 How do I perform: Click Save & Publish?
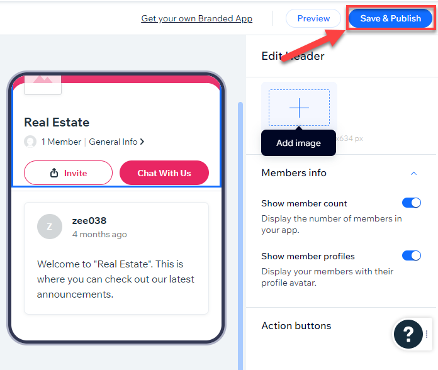point(390,18)
